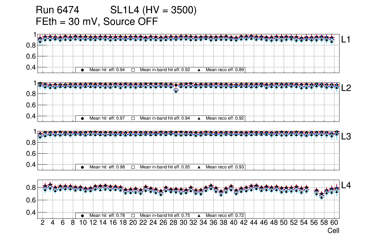Click the 'Mean hit eff: 0.98' legend text
Screen dimensions: 377x243
point(107,167)
